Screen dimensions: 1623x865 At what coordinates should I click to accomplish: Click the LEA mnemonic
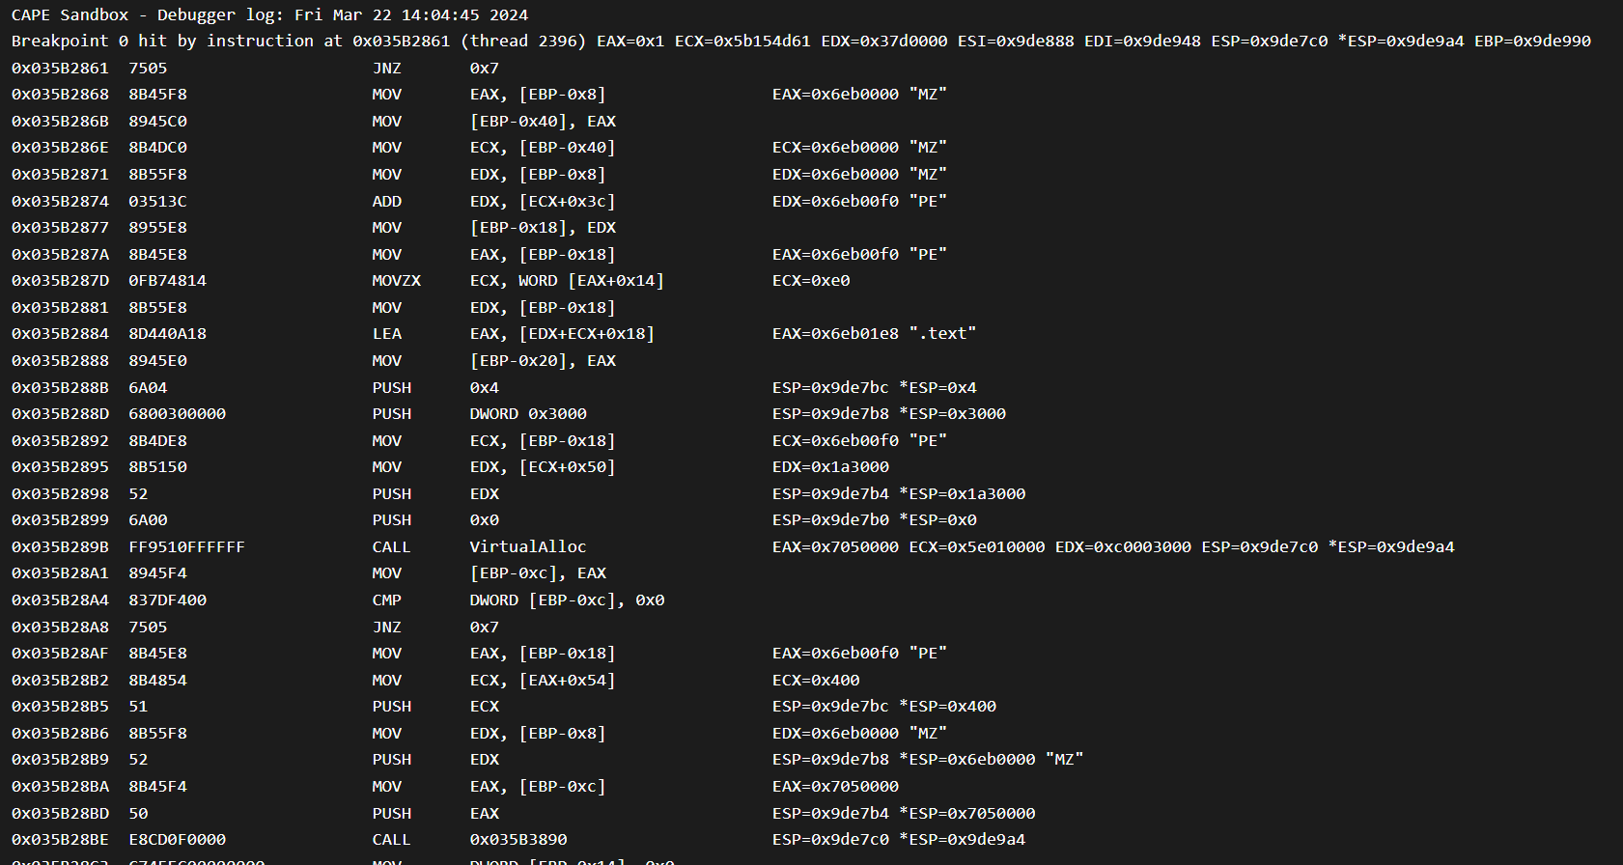pos(386,333)
